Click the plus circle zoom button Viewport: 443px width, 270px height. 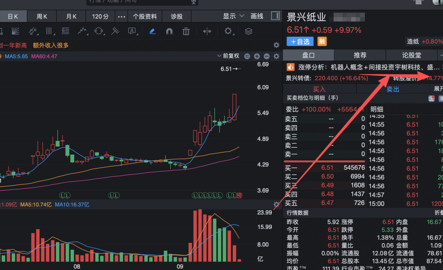point(257,56)
